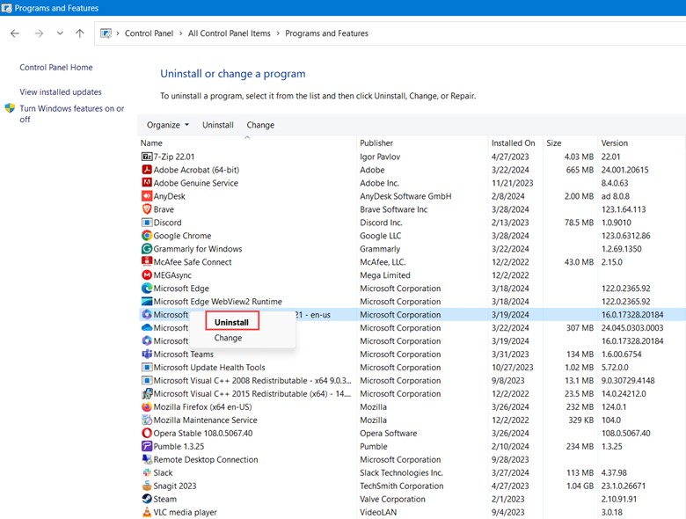
Task: Click the Windows features shield icon
Action: 10,108
